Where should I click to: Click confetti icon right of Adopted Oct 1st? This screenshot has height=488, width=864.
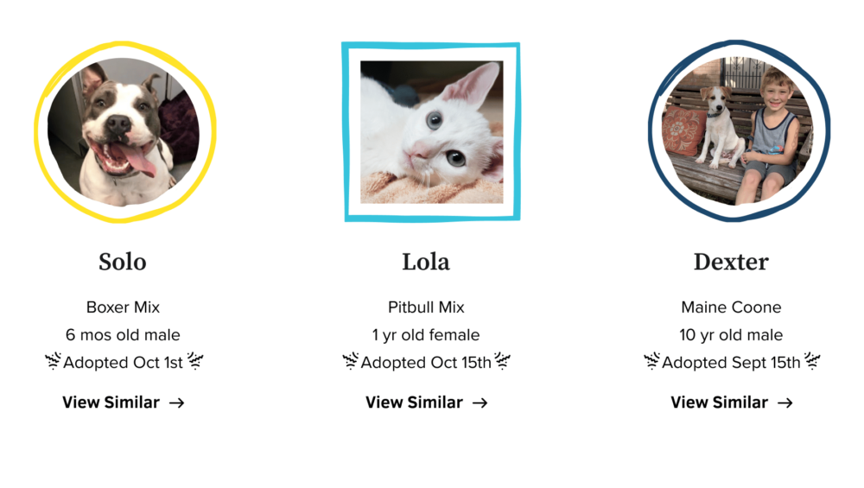tap(195, 361)
